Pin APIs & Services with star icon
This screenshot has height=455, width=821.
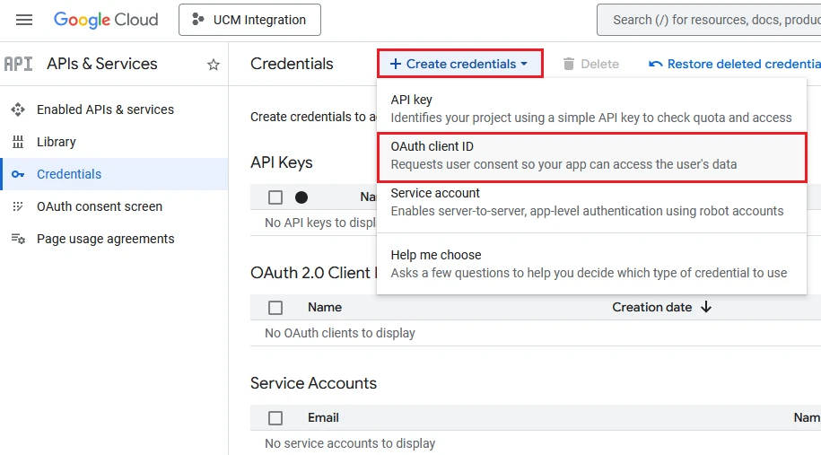(214, 65)
